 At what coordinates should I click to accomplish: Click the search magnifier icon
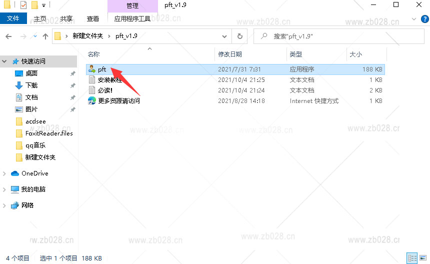pos(264,36)
